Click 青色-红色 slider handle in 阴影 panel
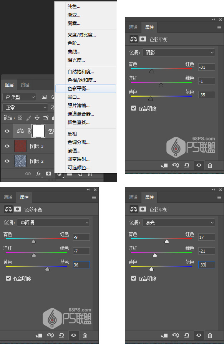The width and height of the screenshot is (224, 344). click(x=152, y=71)
